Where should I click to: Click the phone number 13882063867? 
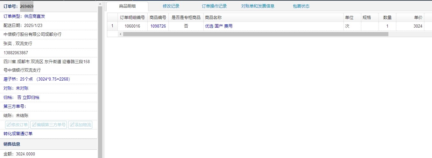(x=16, y=53)
